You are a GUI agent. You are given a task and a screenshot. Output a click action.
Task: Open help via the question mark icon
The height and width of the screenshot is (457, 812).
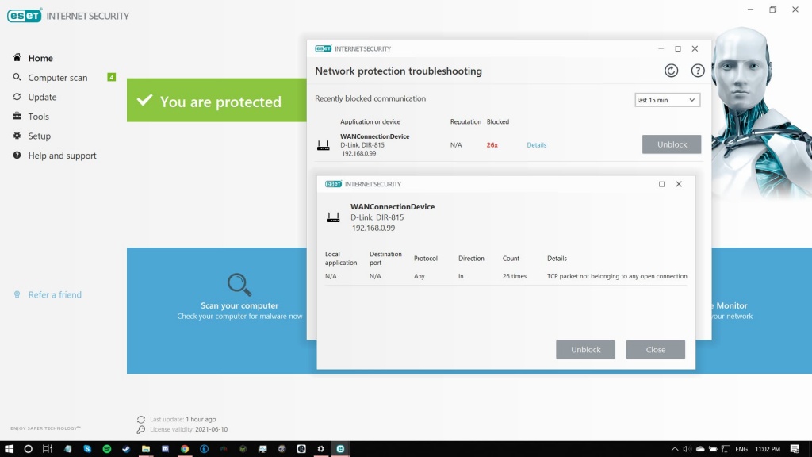[x=697, y=71]
